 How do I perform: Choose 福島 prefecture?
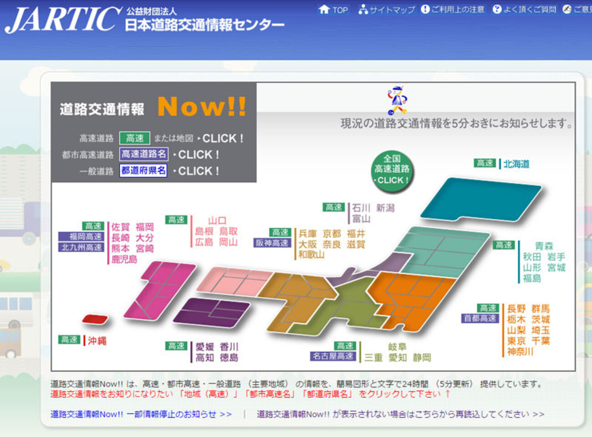[x=532, y=278]
